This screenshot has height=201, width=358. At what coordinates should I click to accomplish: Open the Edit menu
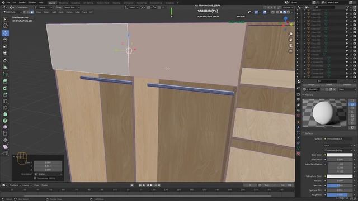pos(15,2)
